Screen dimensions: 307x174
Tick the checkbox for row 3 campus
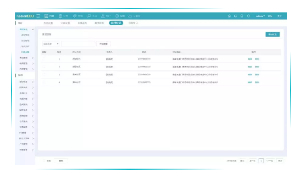(44, 75)
